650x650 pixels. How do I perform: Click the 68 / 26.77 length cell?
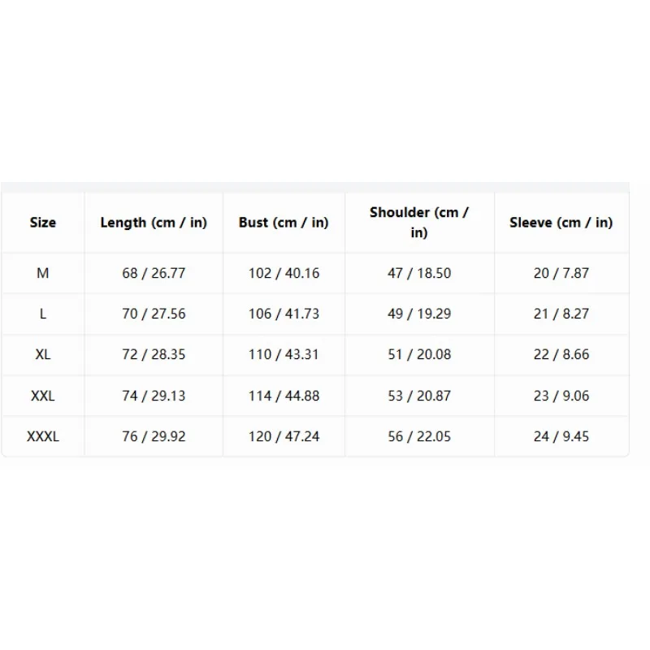pyautogui.click(x=154, y=273)
